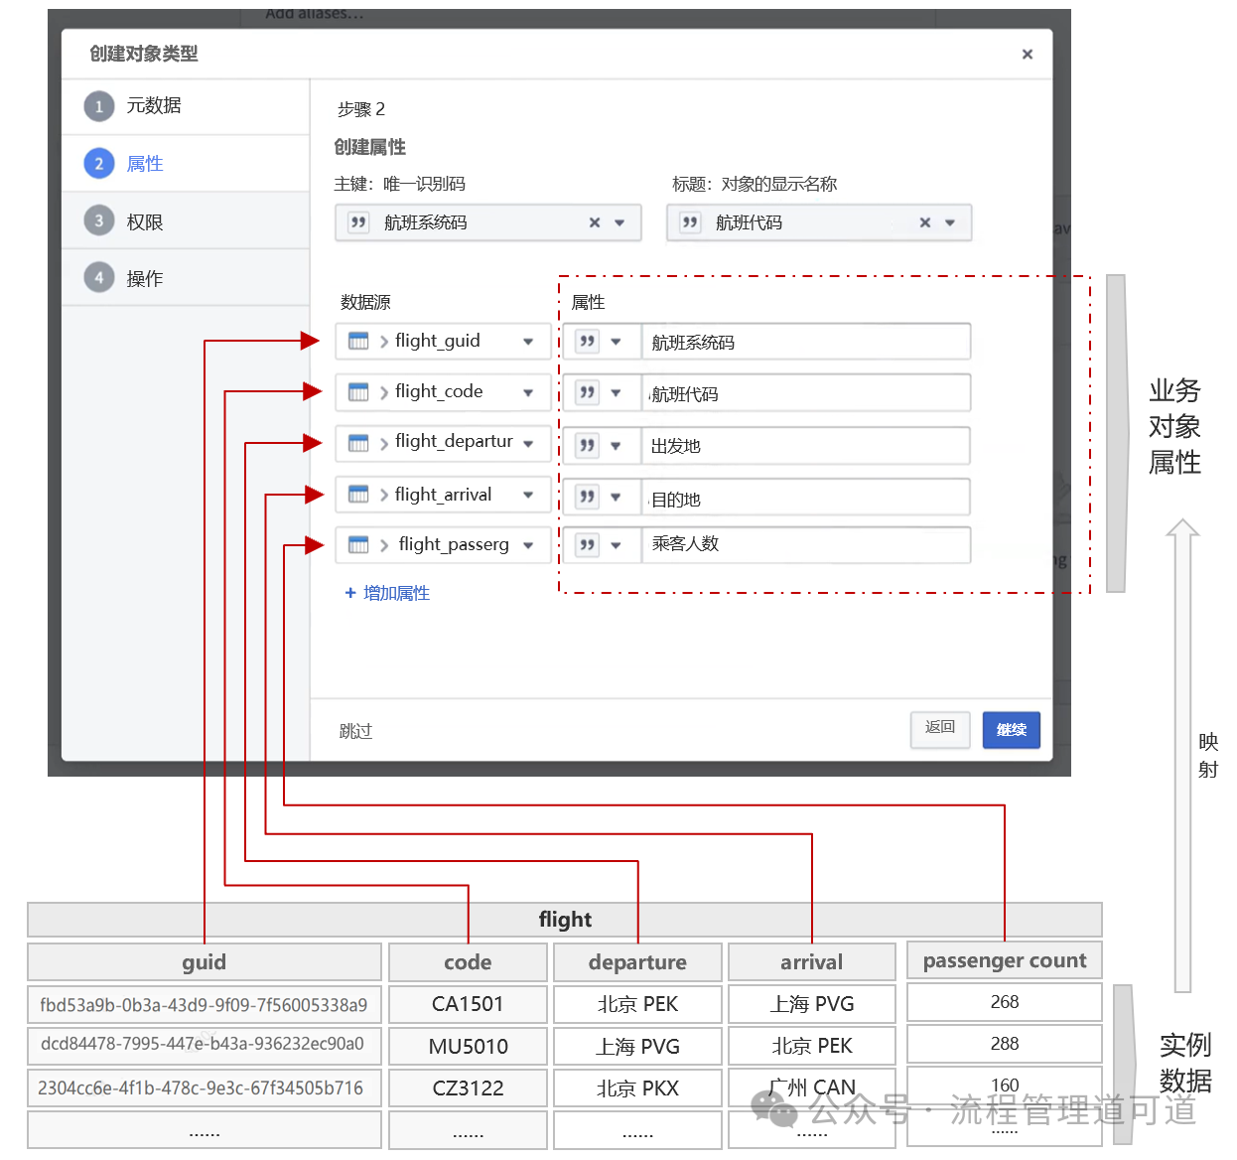Click string type icon for 航班系统码 property
Screen dimensions: 1237x1160
[588, 342]
